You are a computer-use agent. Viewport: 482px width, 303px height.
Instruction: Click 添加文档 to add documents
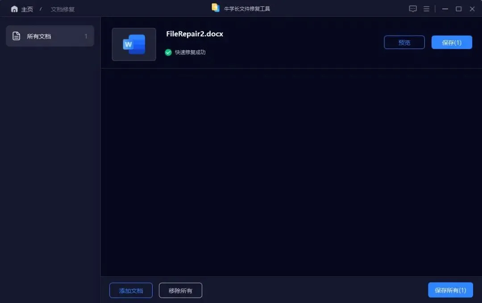pyautogui.click(x=131, y=290)
